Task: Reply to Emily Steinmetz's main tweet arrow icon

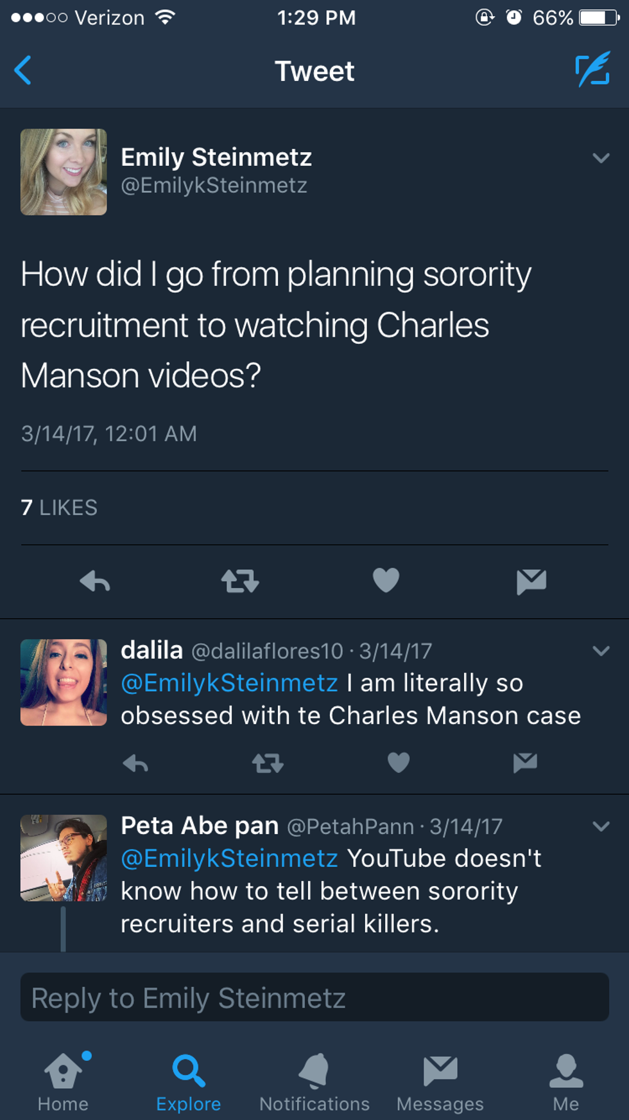Action: [95, 582]
